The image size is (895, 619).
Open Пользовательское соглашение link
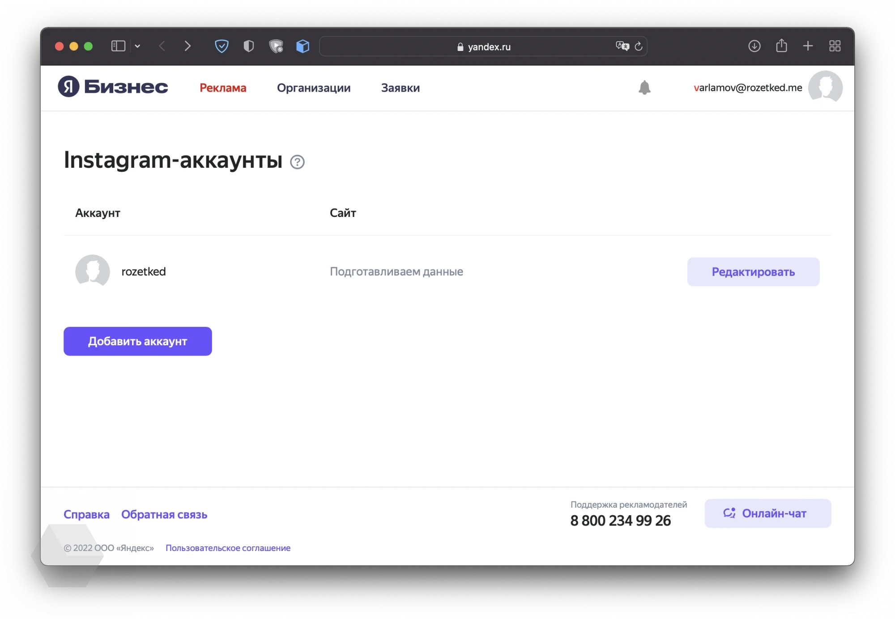coord(228,548)
